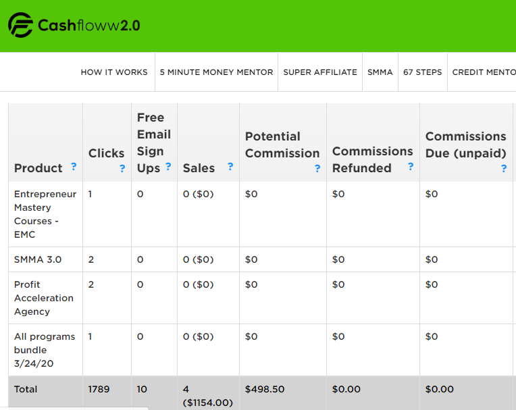
Task: Click the Sales column header text
Action: 199,168
